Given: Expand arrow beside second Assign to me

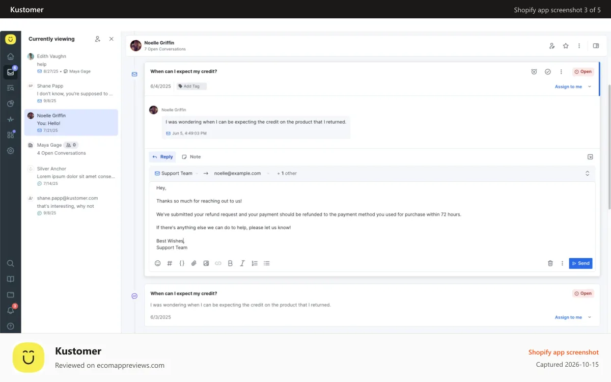Looking at the screenshot, I should 590,317.
